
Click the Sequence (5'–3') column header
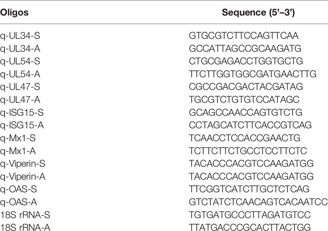(x=258, y=13)
